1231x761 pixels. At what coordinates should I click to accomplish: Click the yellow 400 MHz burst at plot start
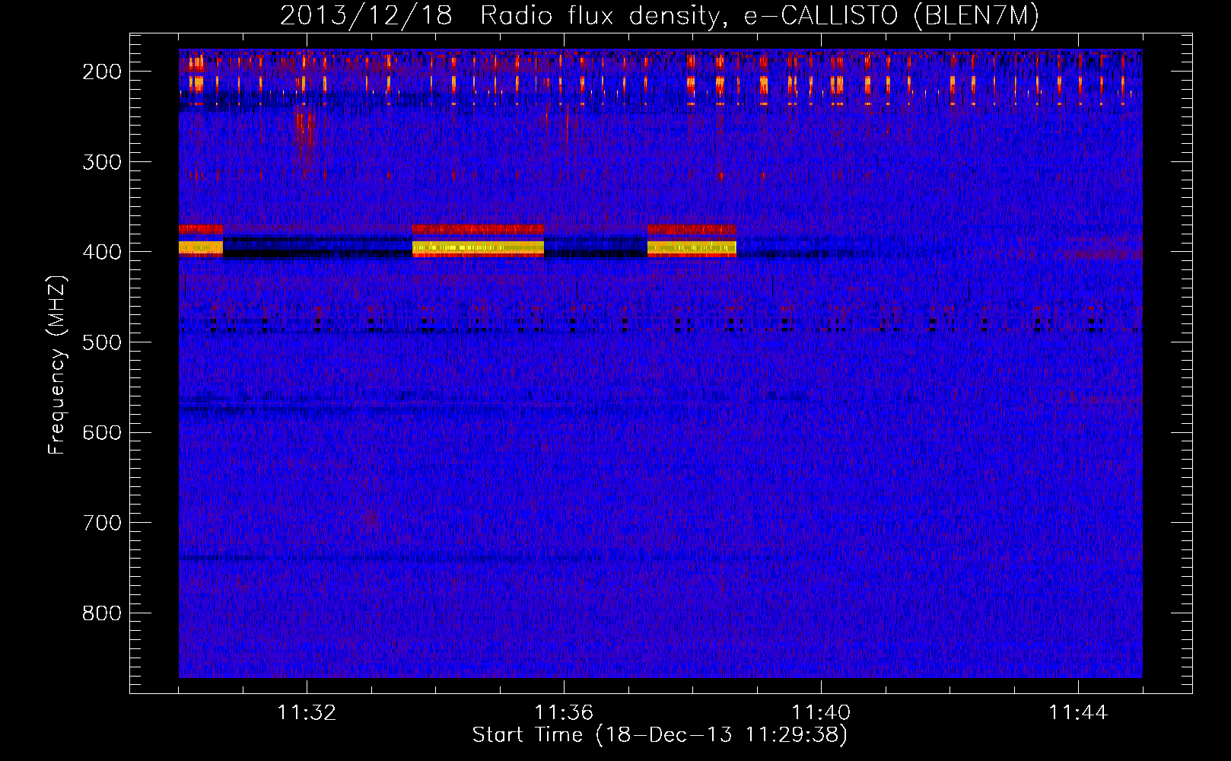pyautogui.click(x=201, y=247)
